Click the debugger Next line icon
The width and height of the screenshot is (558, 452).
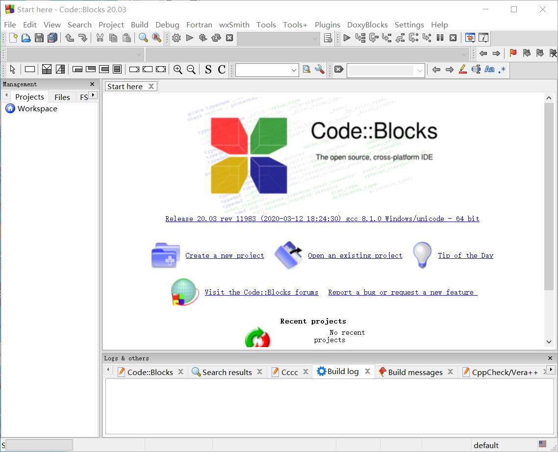[x=374, y=38]
